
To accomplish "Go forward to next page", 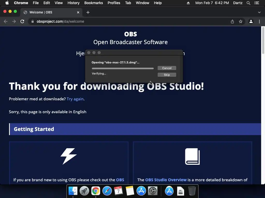I will (14, 21).
